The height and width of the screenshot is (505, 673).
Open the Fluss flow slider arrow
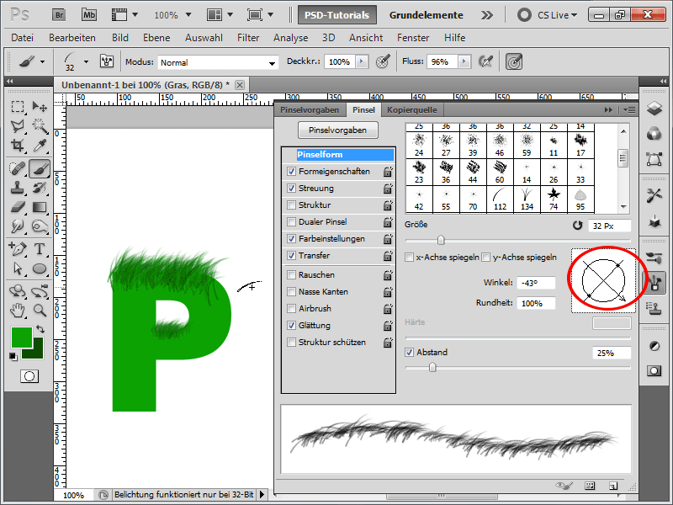(x=464, y=61)
